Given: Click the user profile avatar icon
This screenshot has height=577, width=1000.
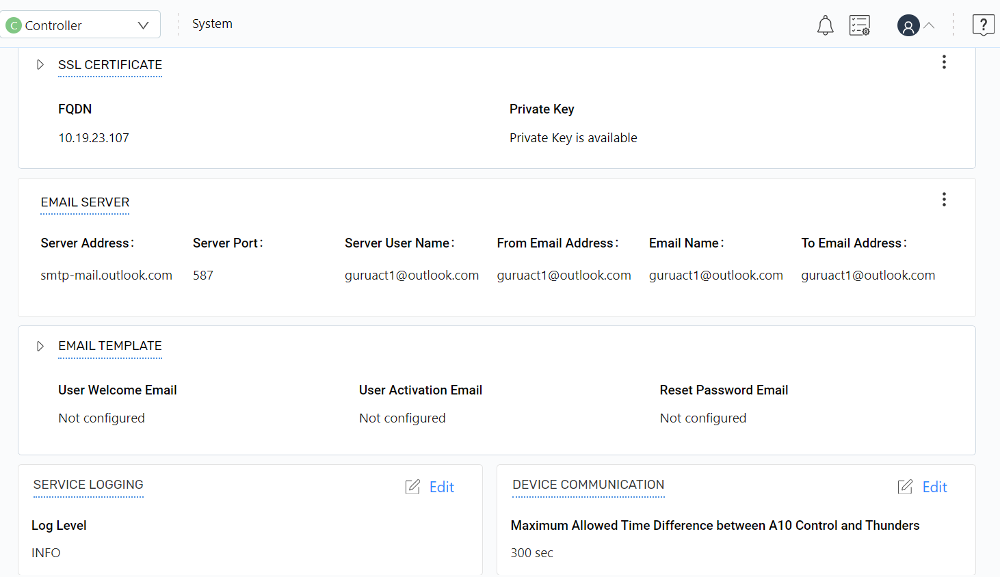Looking at the screenshot, I should (x=908, y=25).
